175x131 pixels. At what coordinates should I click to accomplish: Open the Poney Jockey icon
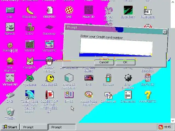pos(108,10)
